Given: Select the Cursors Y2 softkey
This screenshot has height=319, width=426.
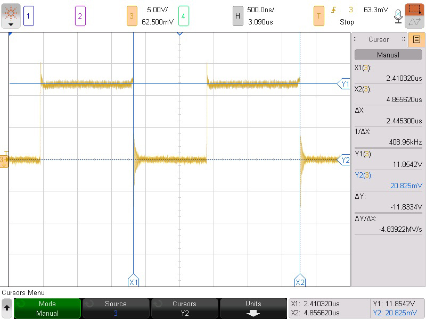Looking at the screenshot, I should (184, 308).
